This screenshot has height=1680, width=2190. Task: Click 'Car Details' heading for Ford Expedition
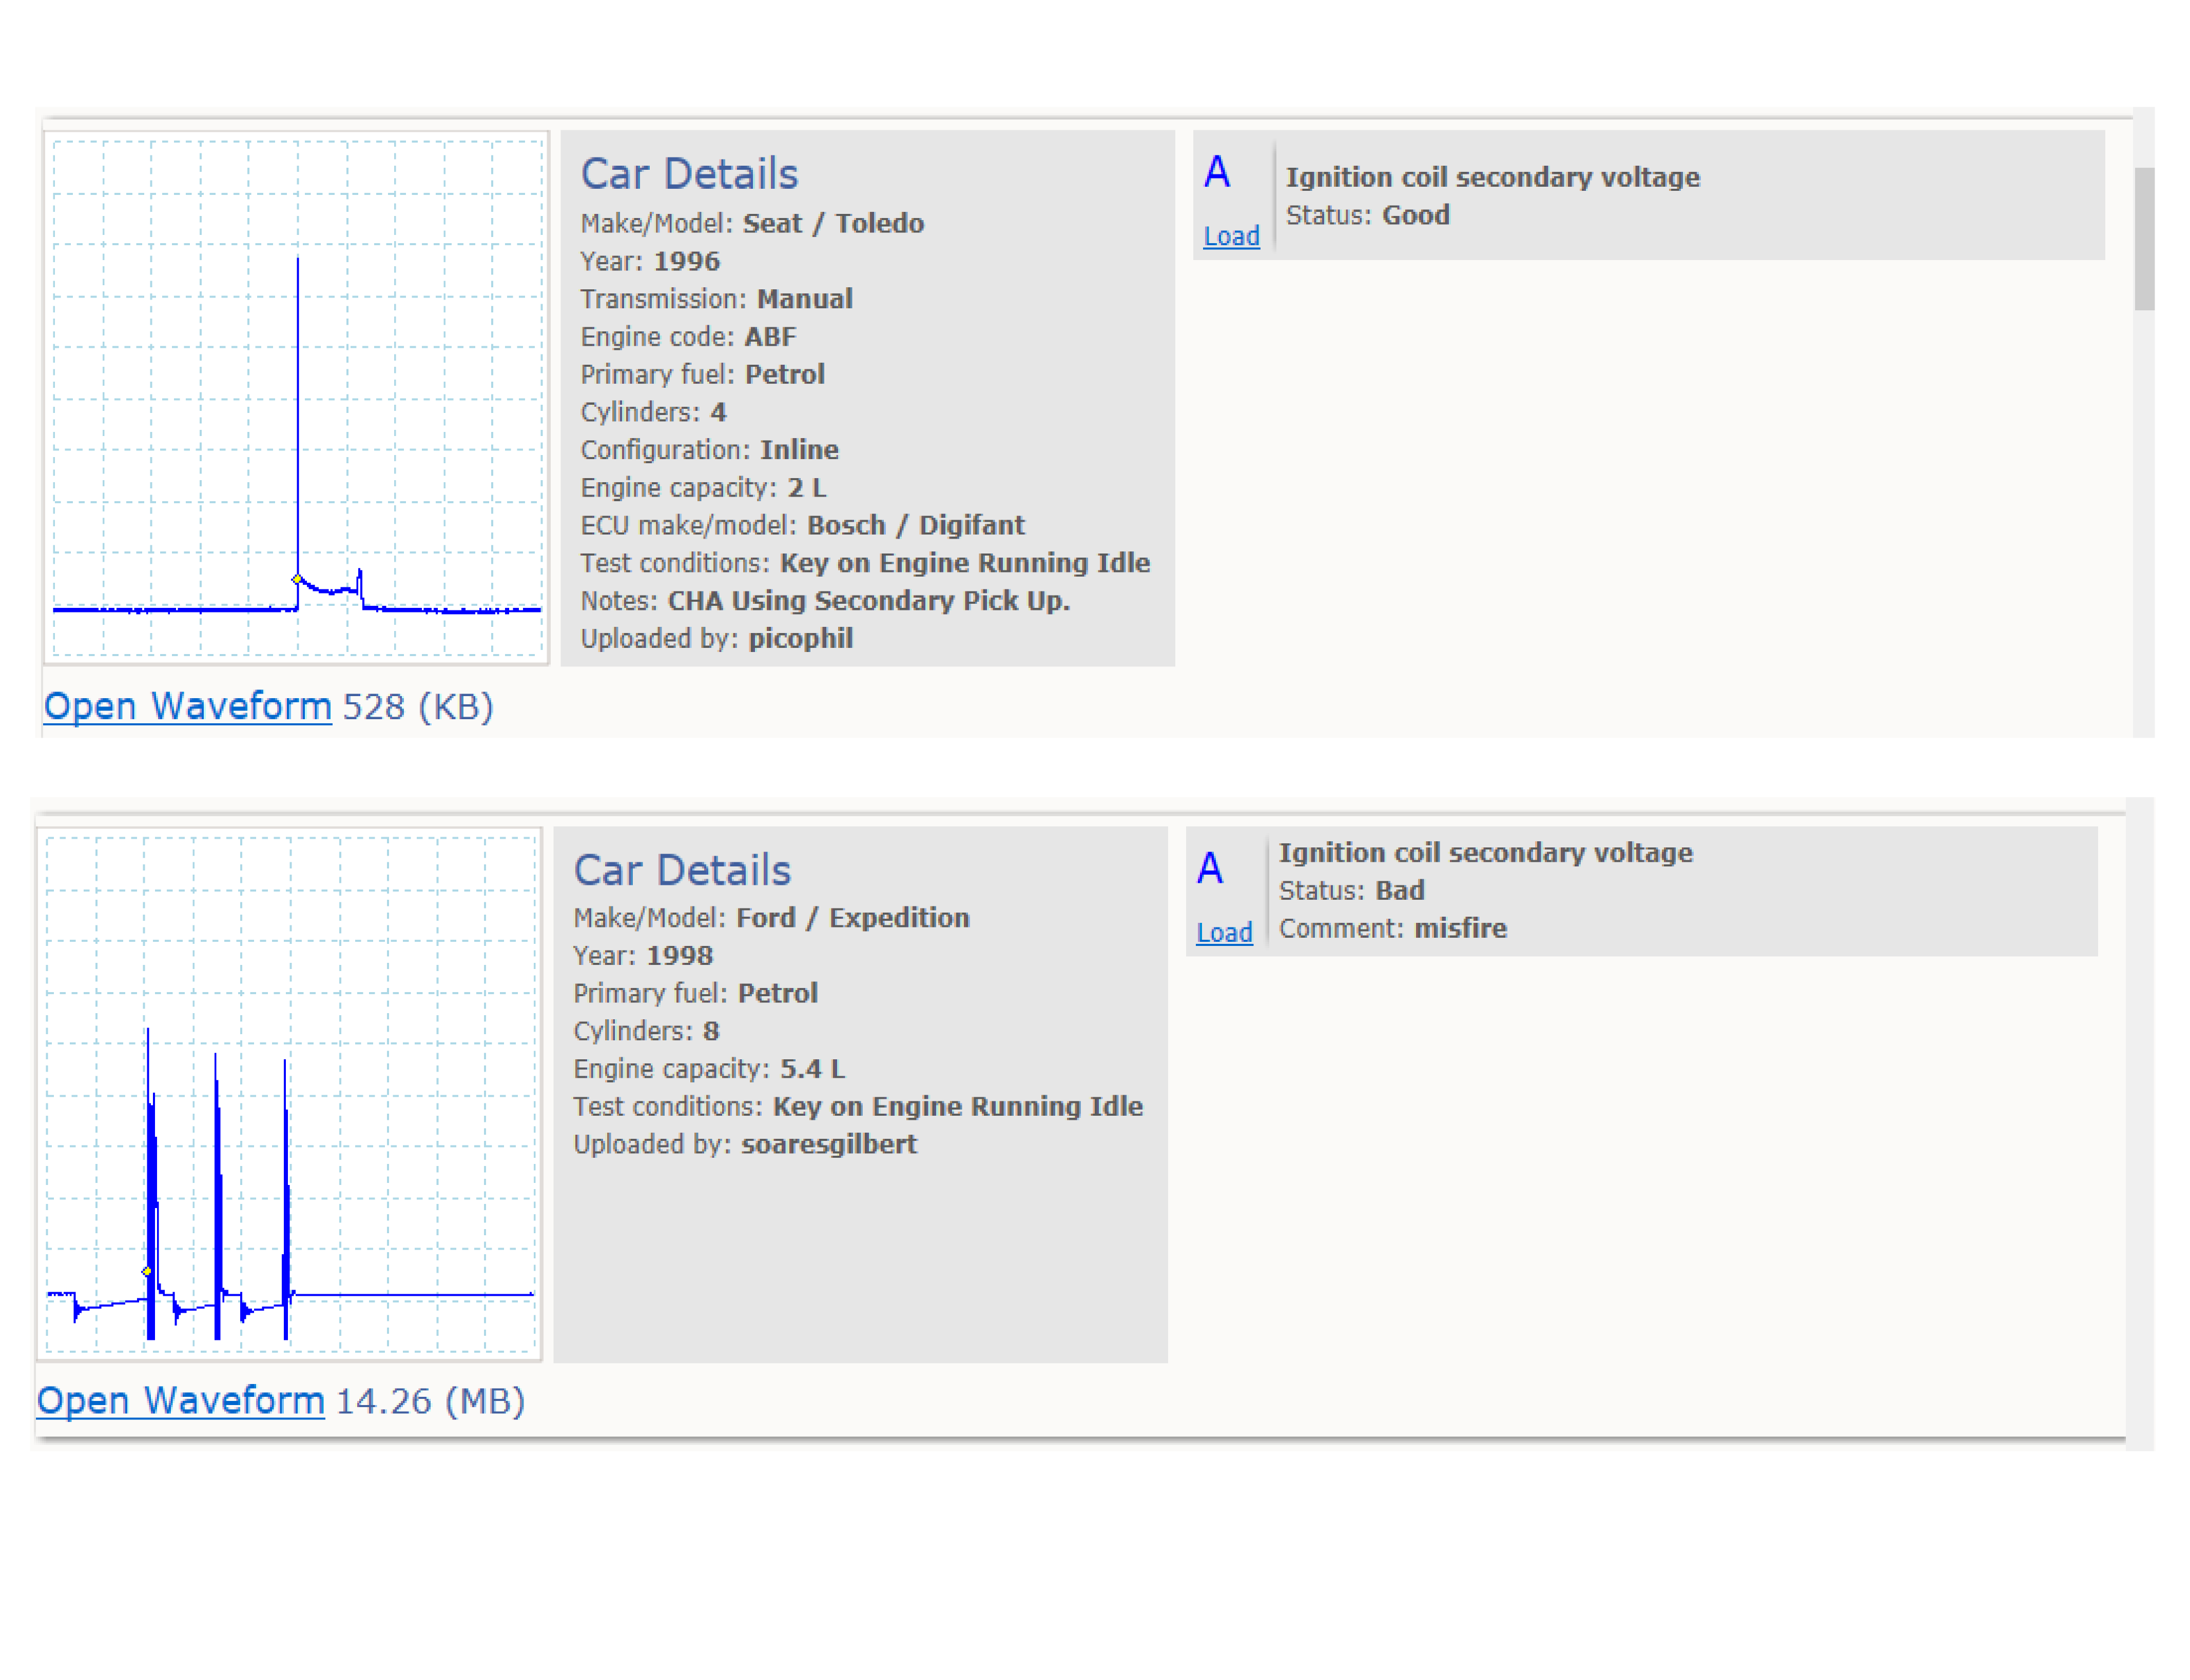(x=681, y=870)
